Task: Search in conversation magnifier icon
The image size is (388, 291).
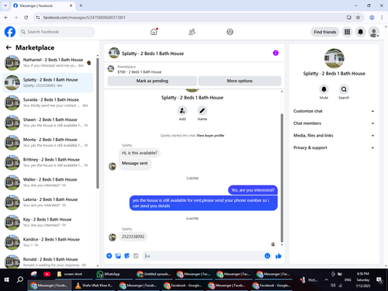Action: (x=344, y=89)
